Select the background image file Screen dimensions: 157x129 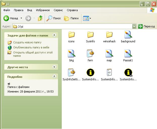(x=128, y=37)
